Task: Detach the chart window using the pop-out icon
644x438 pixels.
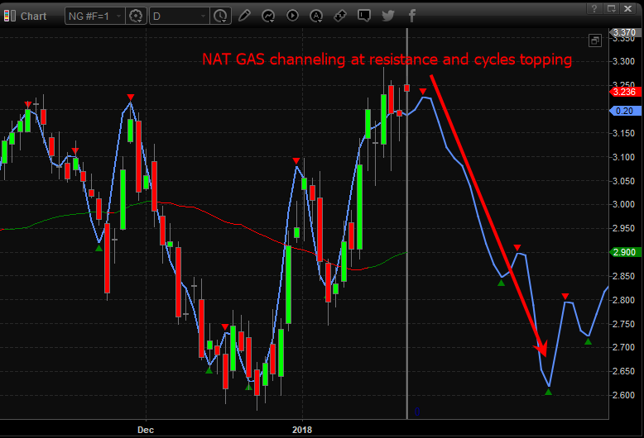Action: click(611, 8)
